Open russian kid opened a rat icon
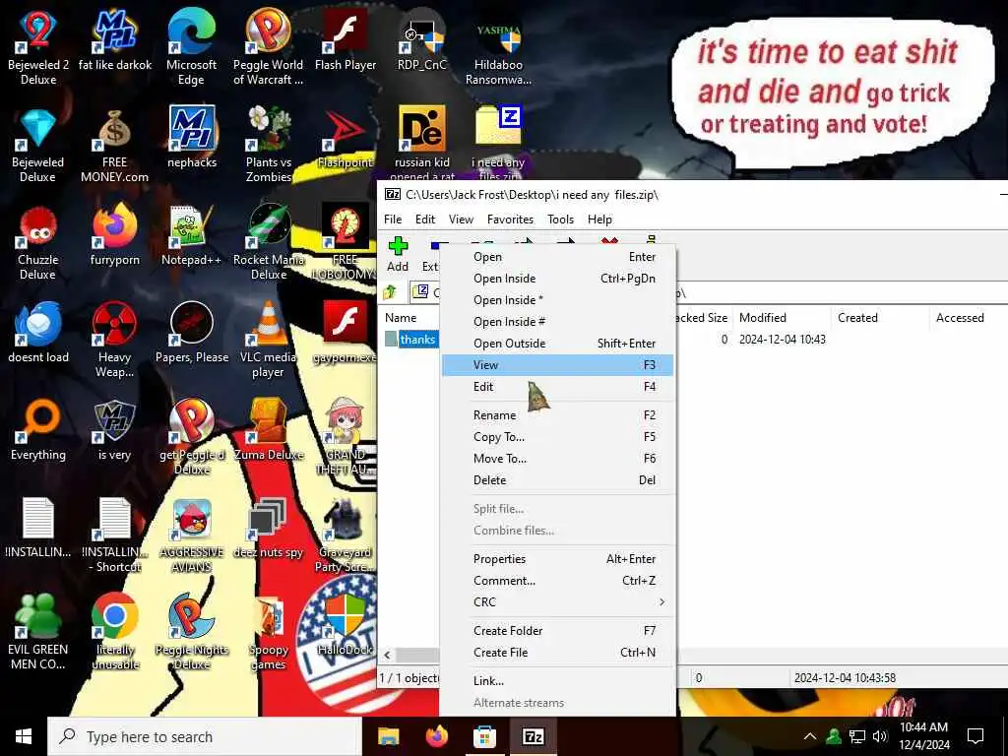 point(421,143)
